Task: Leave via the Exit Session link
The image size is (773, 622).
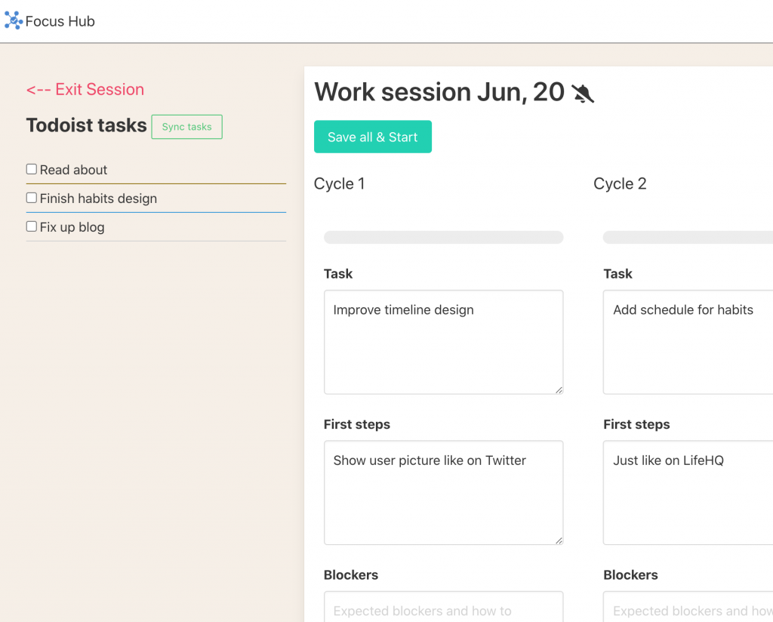Action: click(x=85, y=89)
